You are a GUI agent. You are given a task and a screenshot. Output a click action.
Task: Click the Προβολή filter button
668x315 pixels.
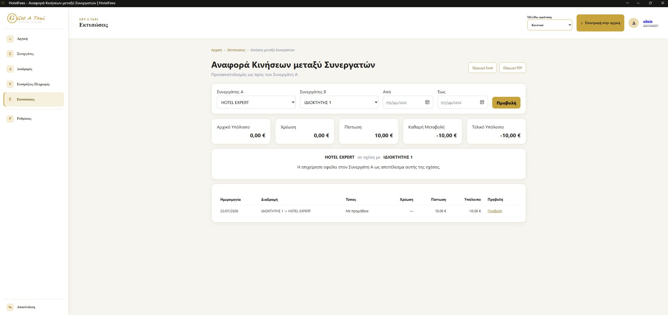click(x=506, y=103)
